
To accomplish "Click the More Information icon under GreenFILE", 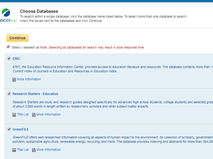I will pos(34,150).
